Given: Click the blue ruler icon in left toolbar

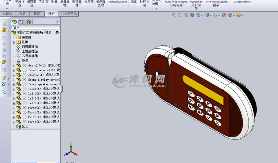Looking at the screenshot, I should point(4,92).
